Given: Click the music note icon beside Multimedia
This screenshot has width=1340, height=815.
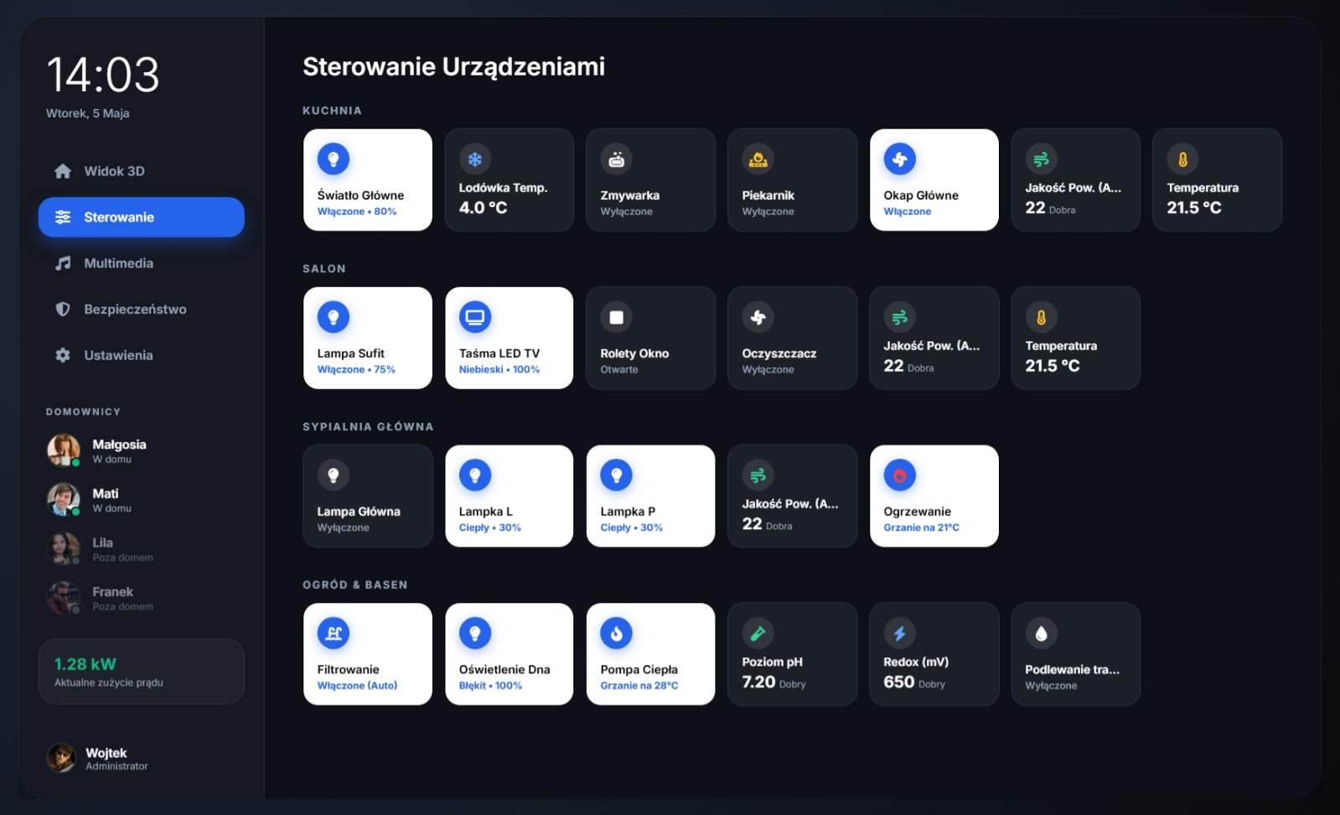Looking at the screenshot, I should click(x=63, y=263).
